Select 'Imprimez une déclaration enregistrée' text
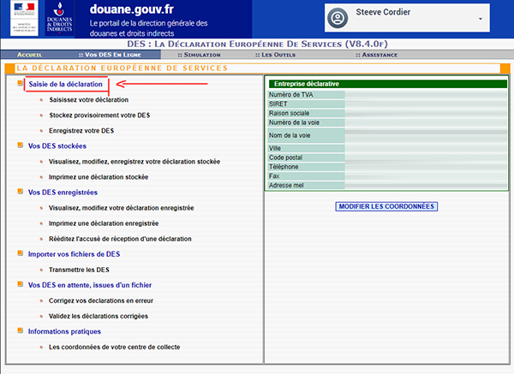 [104, 223]
